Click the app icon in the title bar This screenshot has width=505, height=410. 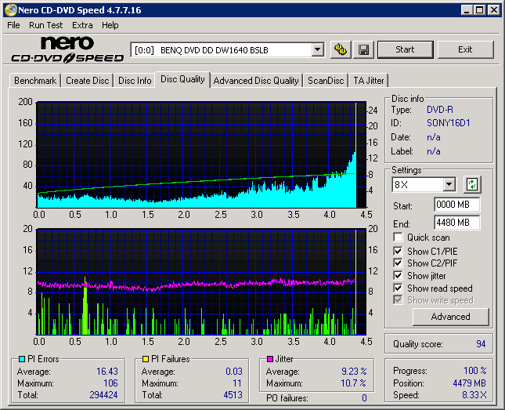pos(9,10)
